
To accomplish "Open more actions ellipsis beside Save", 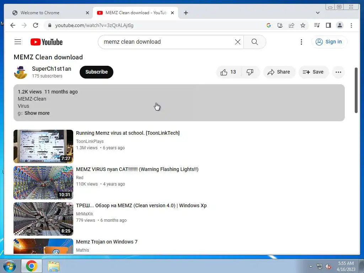I will [338, 72].
